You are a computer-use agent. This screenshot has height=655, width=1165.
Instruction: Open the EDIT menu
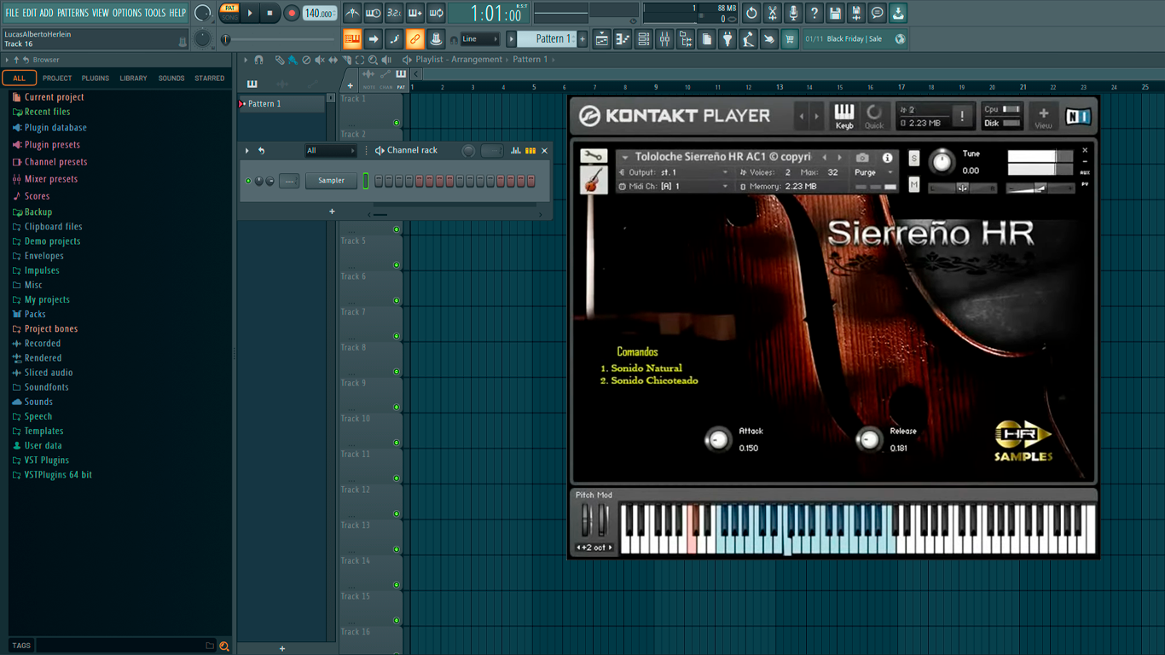pos(29,13)
